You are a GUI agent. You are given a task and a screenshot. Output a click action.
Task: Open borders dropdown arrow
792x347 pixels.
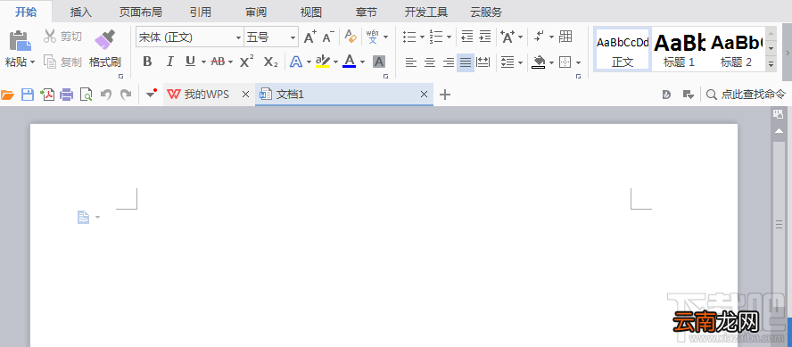[x=578, y=63]
